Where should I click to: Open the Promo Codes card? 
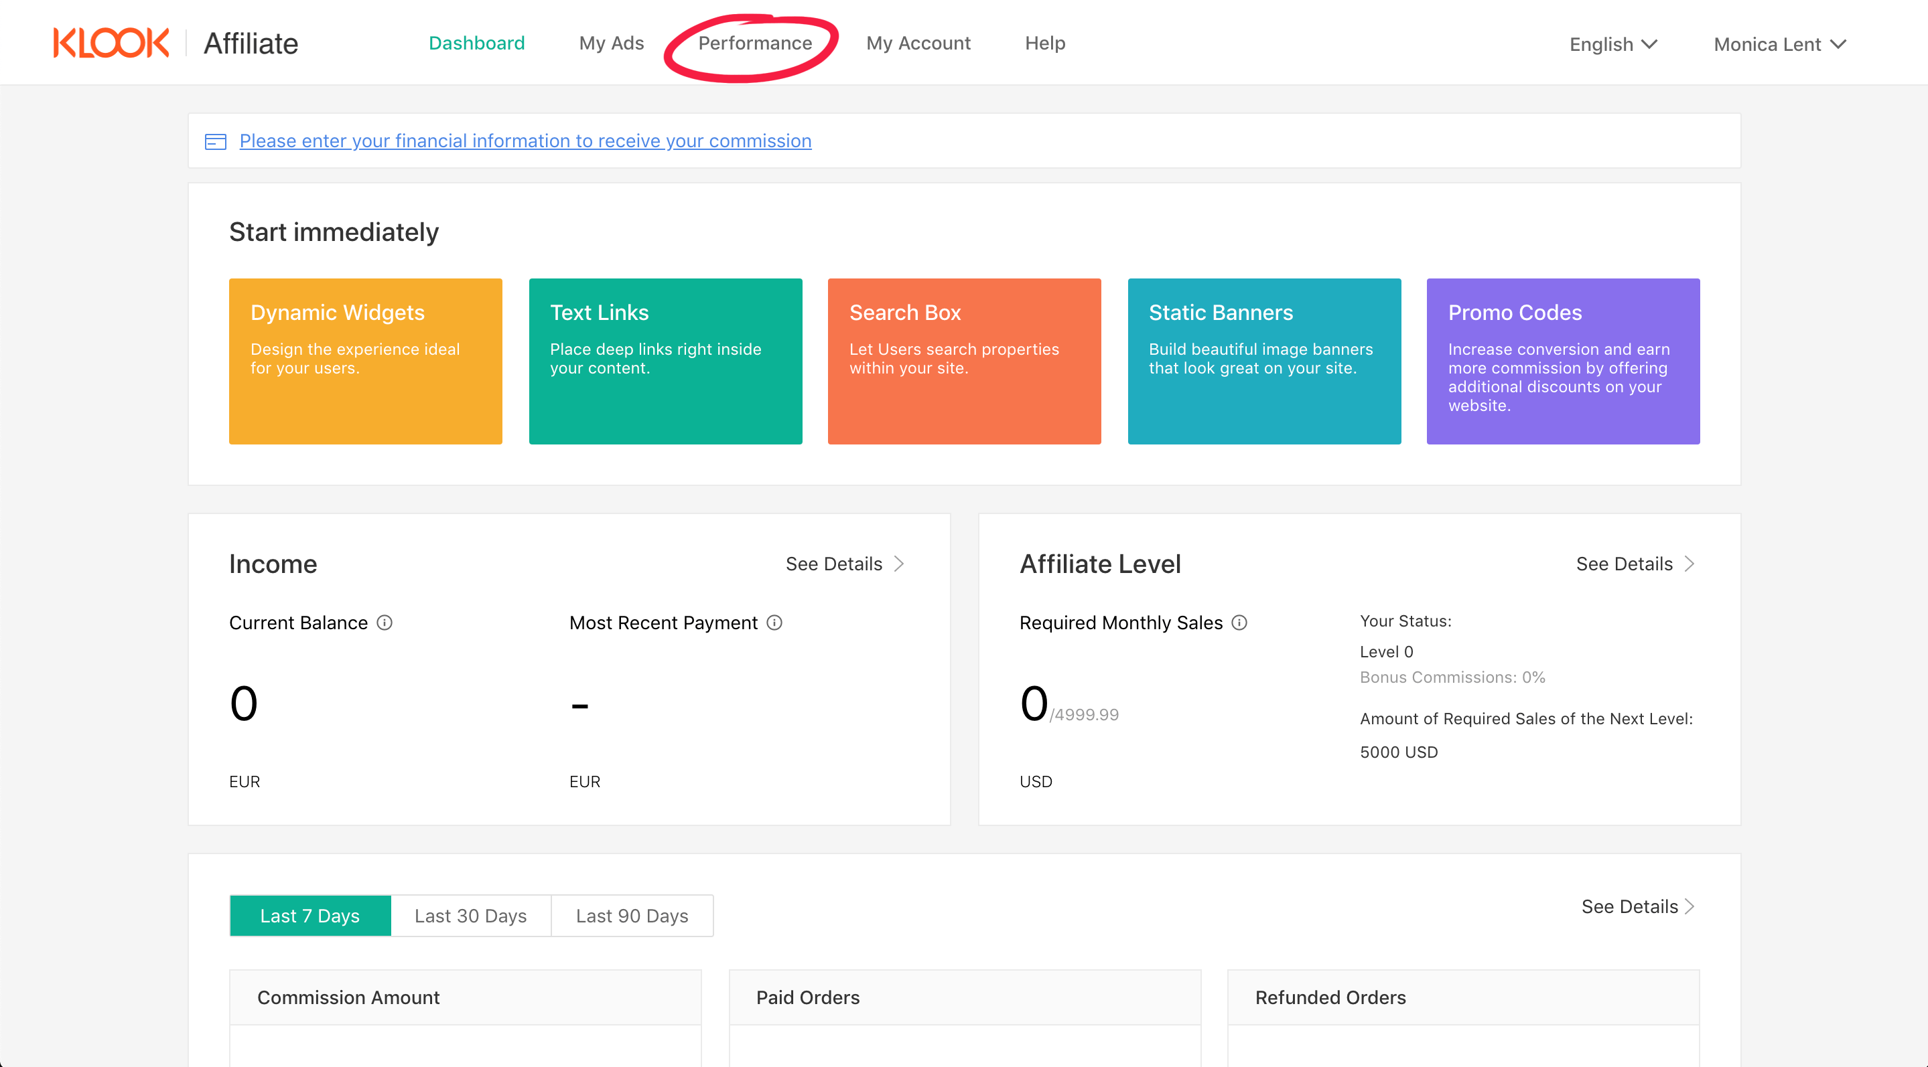pyautogui.click(x=1563, y=361)
